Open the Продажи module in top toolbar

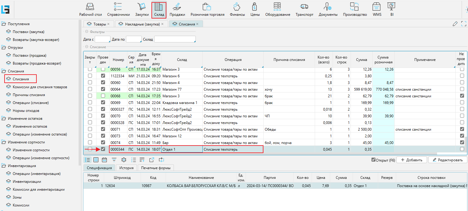click(177, 9)
